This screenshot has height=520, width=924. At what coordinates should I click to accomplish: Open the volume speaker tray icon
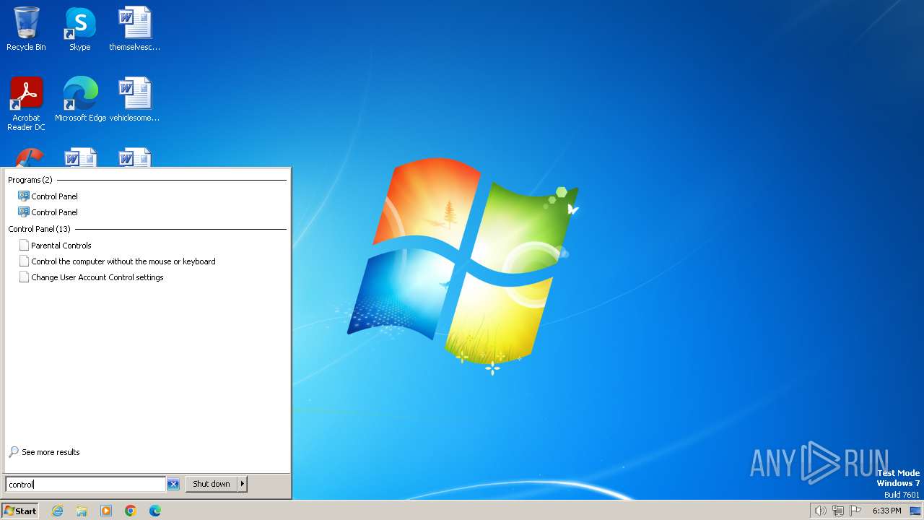pyautogui.click(x=820, y=511)
